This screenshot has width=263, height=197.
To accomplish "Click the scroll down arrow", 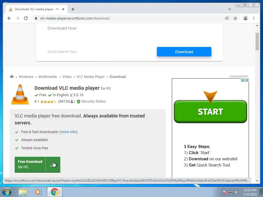I will point(257,181).
